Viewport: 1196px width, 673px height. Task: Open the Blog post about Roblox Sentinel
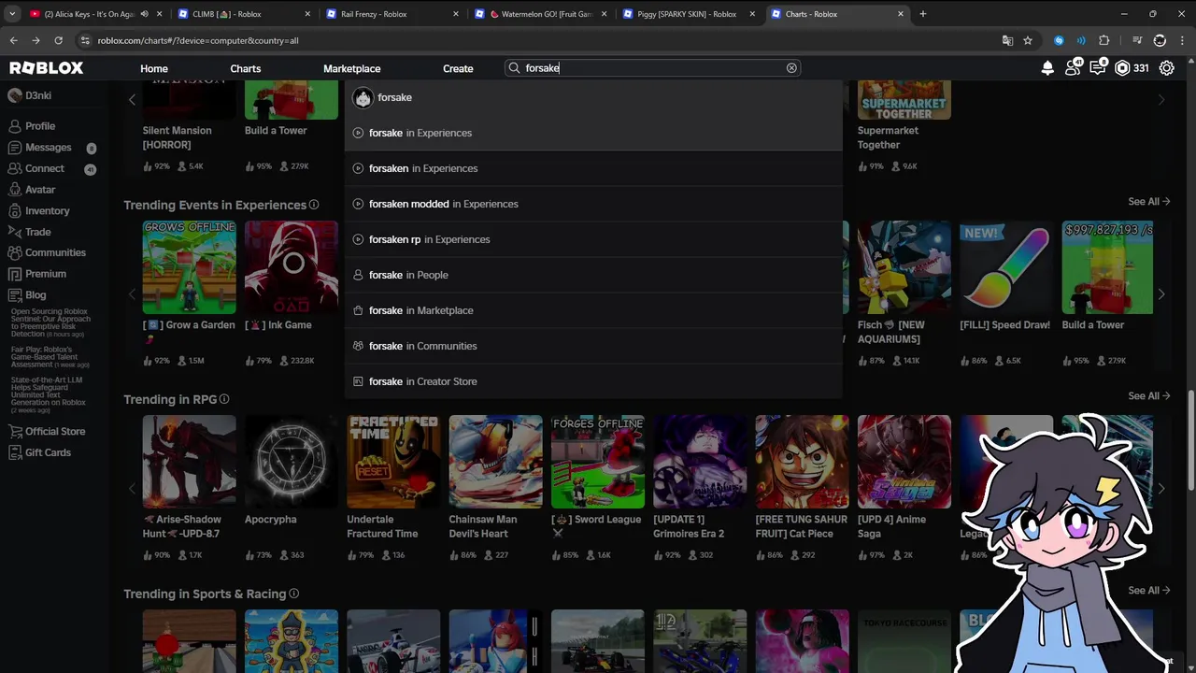tap(50, 322)
